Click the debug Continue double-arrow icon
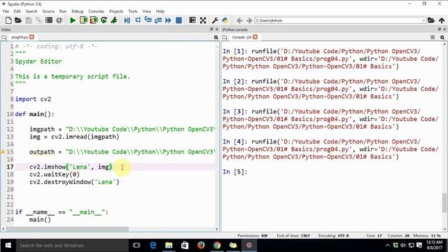The image size is (448, 252). 168,20
